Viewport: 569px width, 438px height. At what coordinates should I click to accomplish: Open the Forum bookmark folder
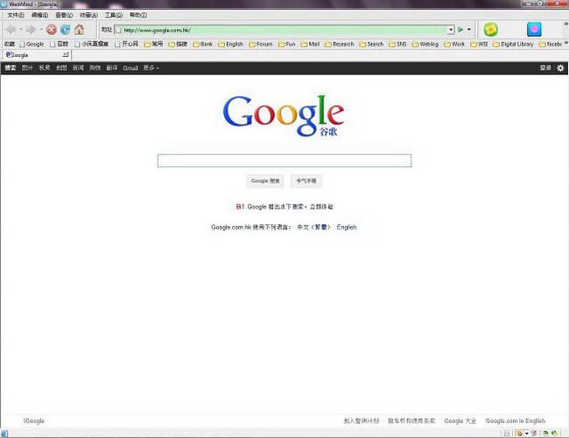(x=261, y=45)
